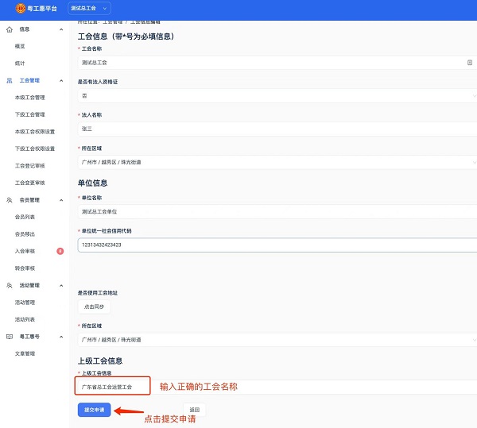Open 工会登记审核 menu item

pyautogui.click(x=30, y=166)
